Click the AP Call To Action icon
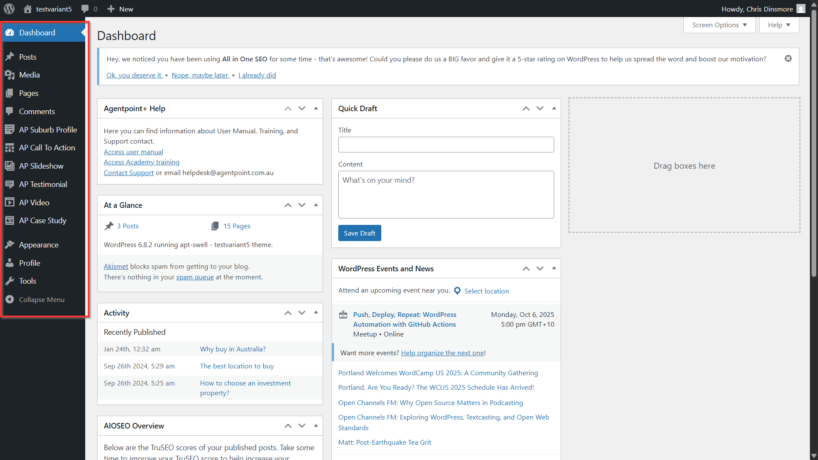This screenshot has width=818, height=460. click(10, 148)
